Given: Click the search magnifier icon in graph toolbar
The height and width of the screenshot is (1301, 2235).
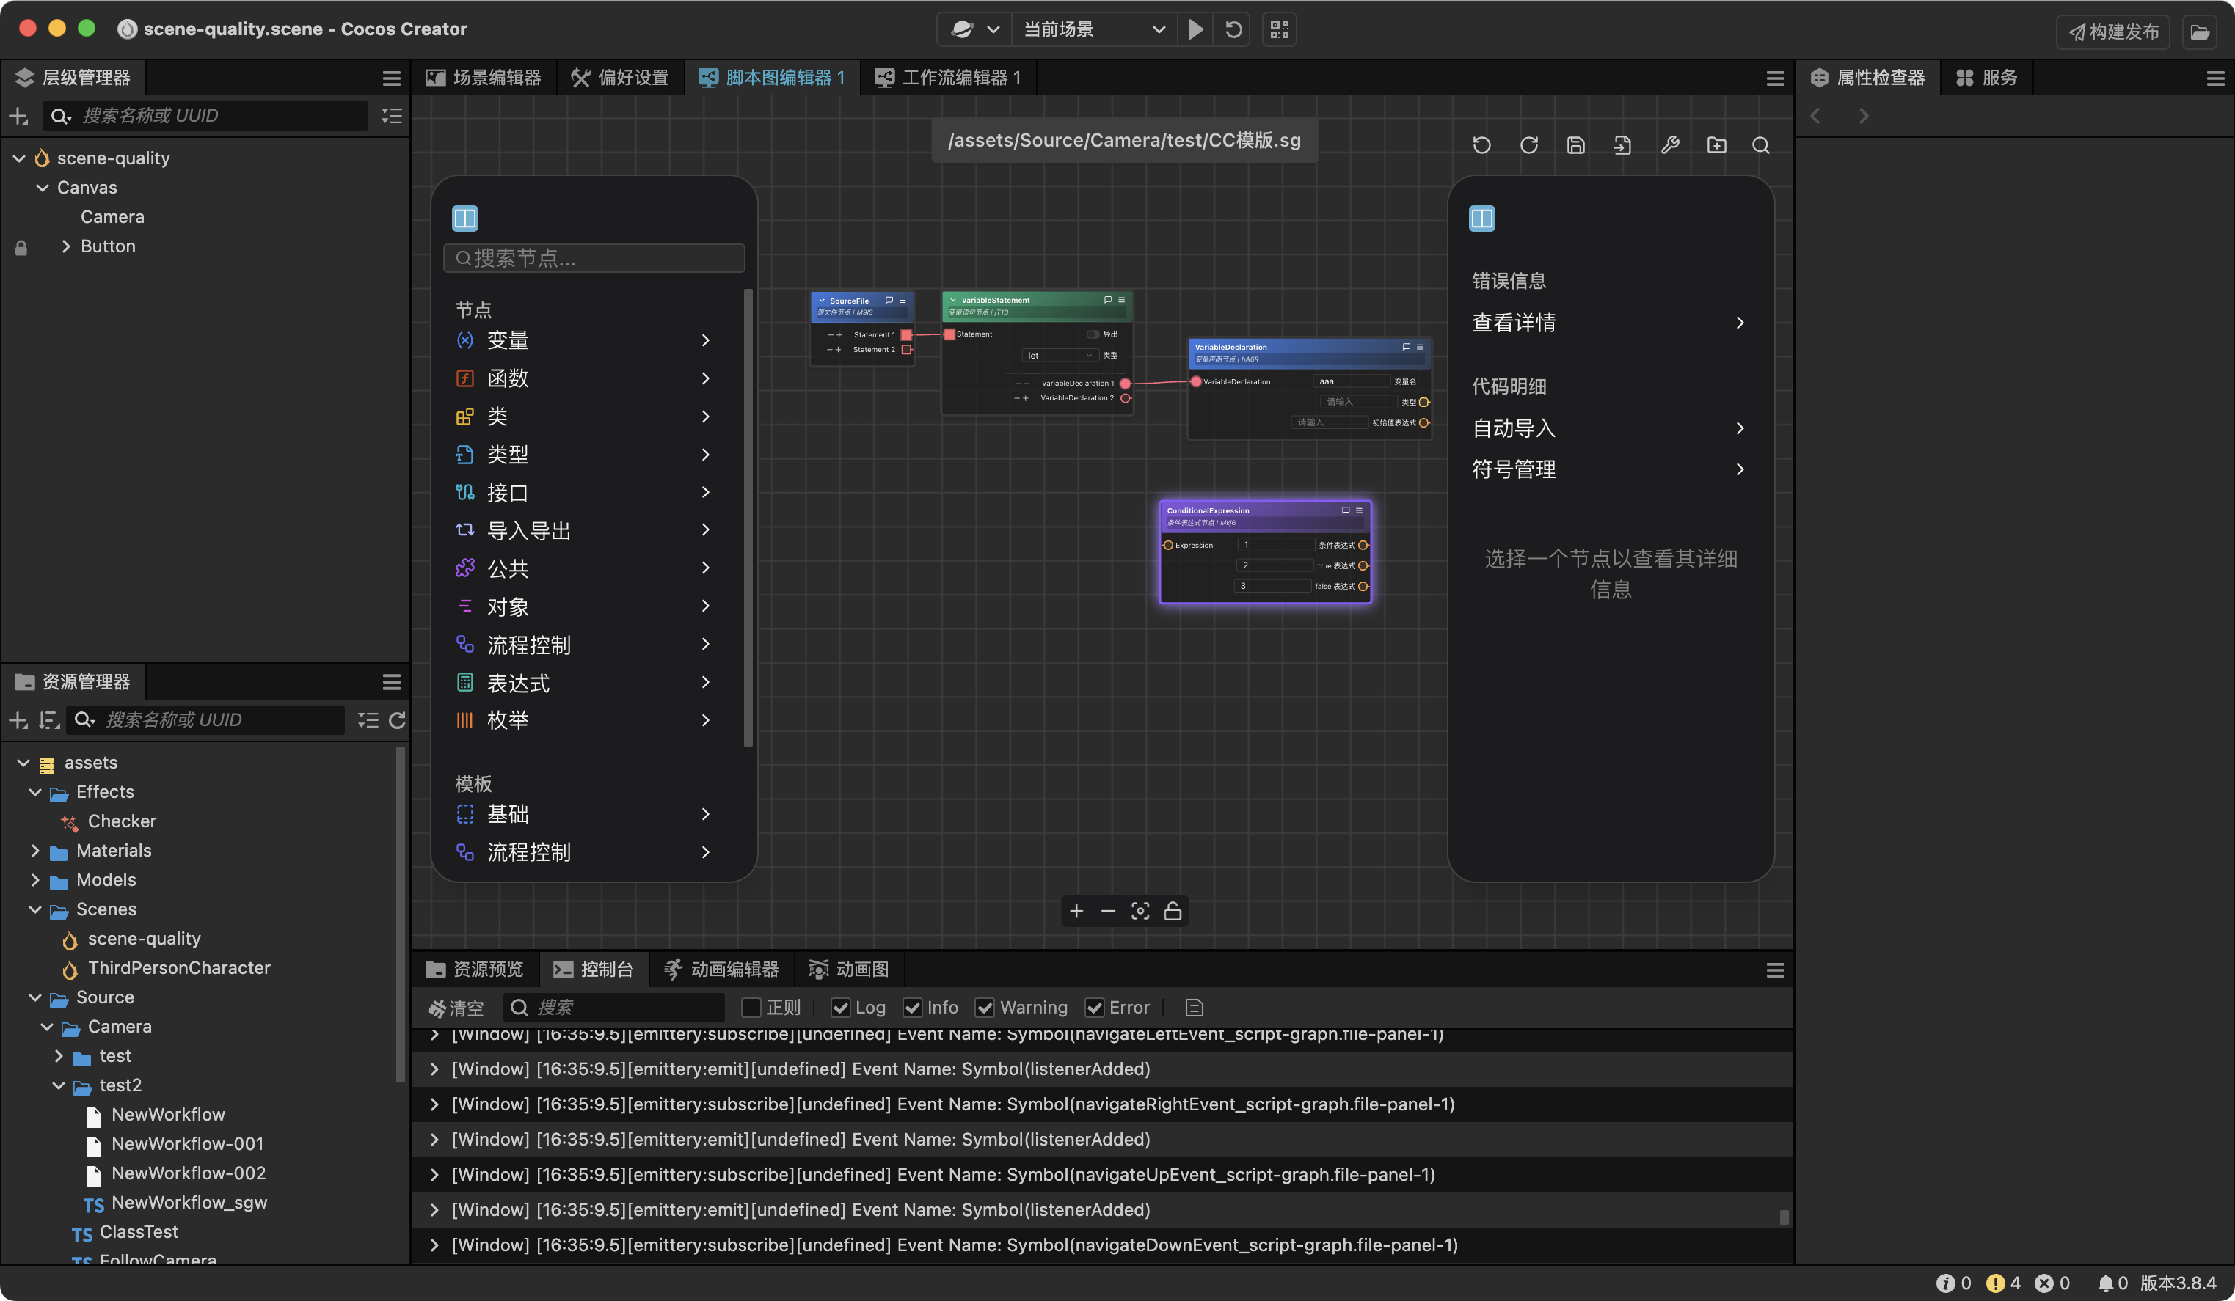Looking at the screenshot, I should (x=1760, y=145).
